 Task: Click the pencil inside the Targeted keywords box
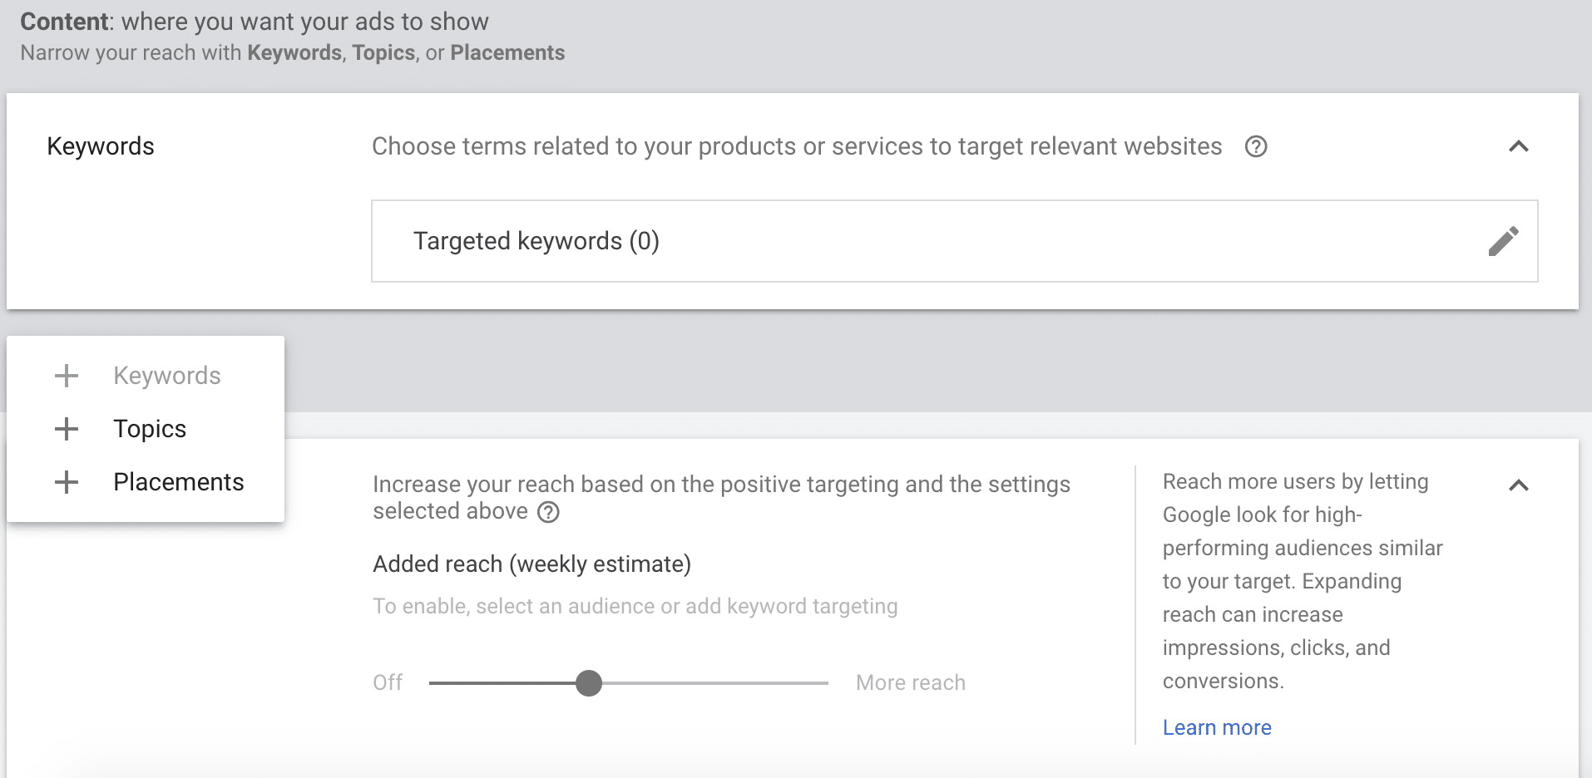coord(1503,241)
